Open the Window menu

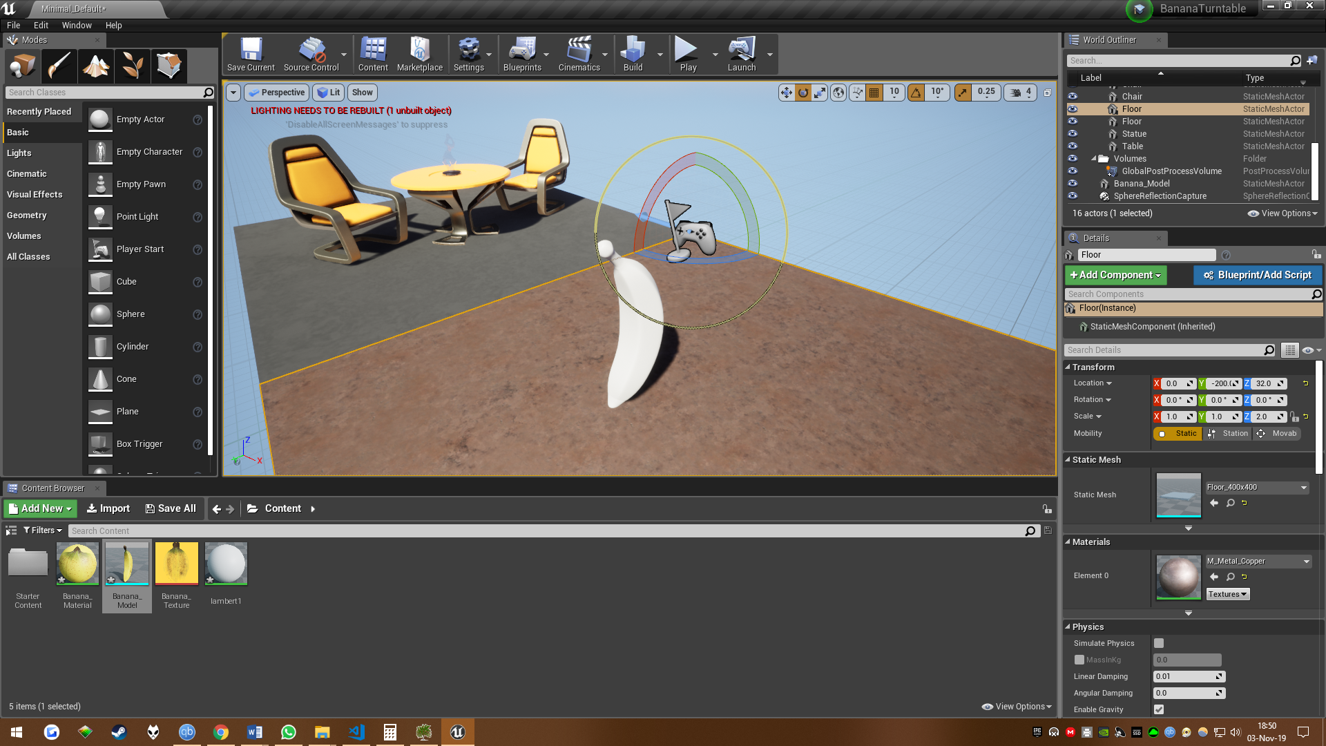point(77,26)
